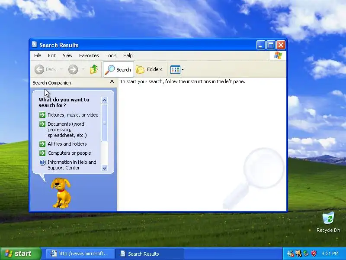Close the Search Companion pane

point(112,81)
